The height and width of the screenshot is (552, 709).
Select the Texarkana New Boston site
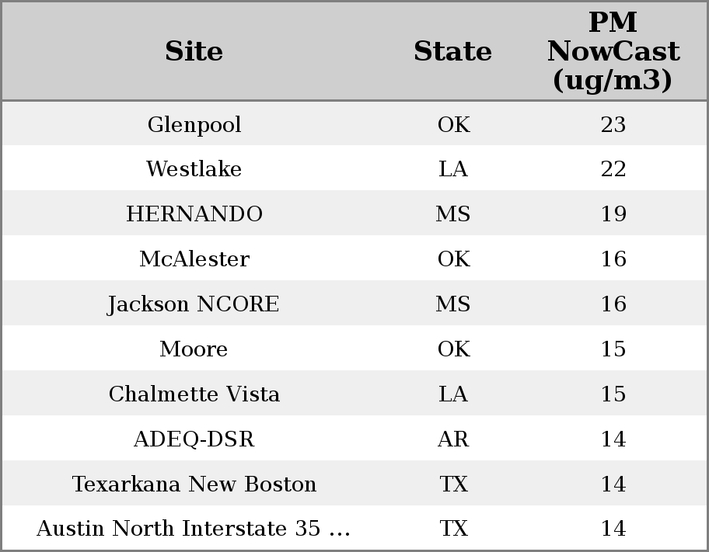coord(194,484)
